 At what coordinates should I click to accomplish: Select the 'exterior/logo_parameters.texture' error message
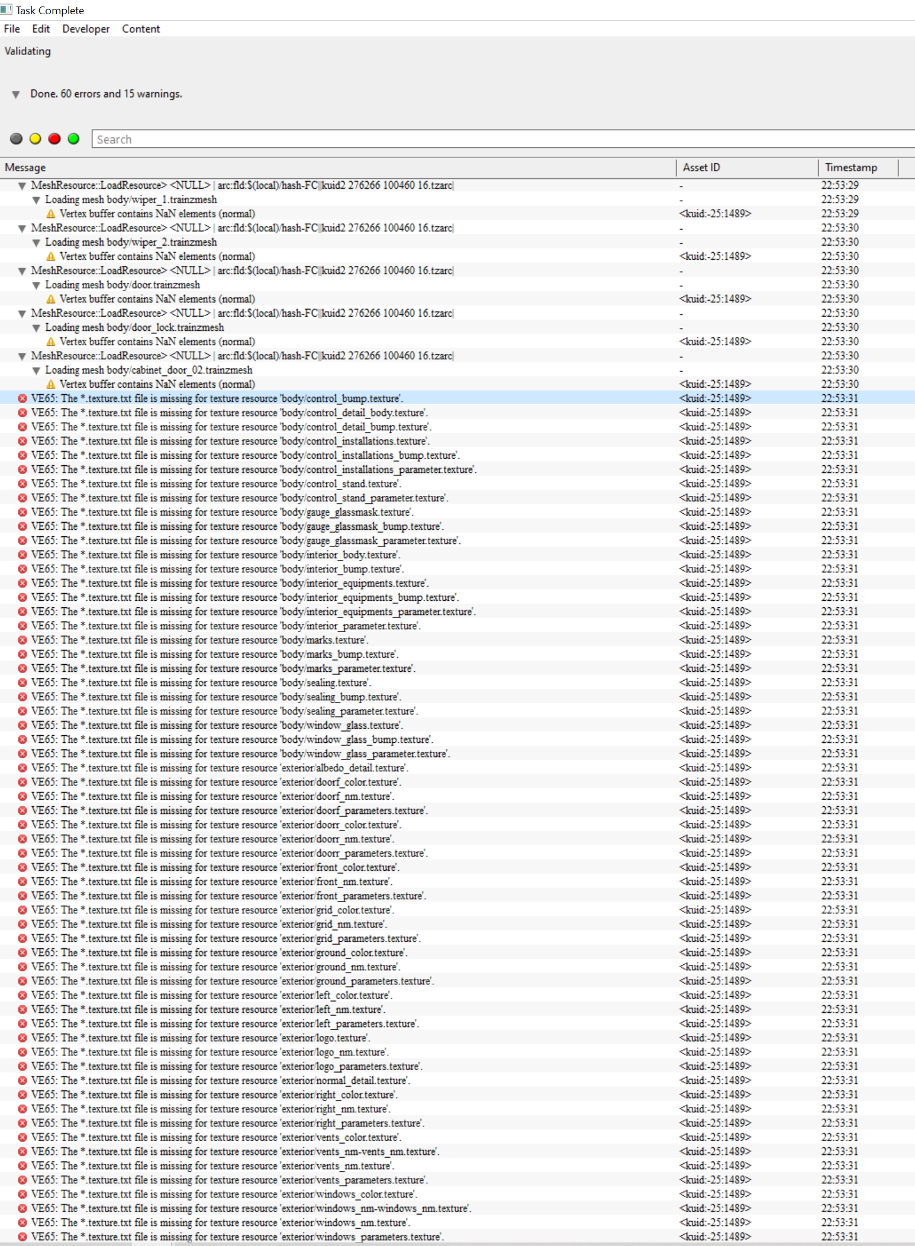pos(227,1066)
